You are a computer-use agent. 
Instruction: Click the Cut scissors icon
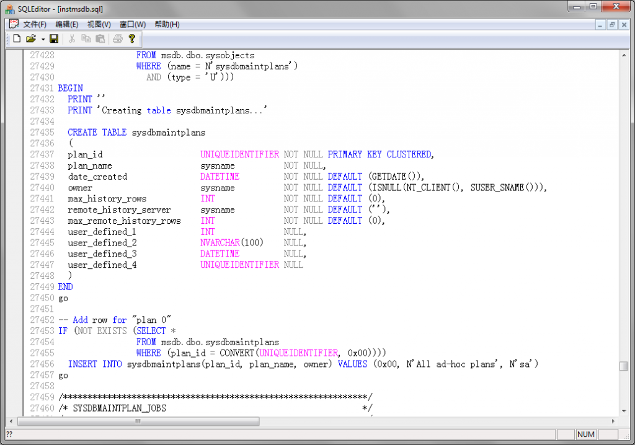point(72,38)
